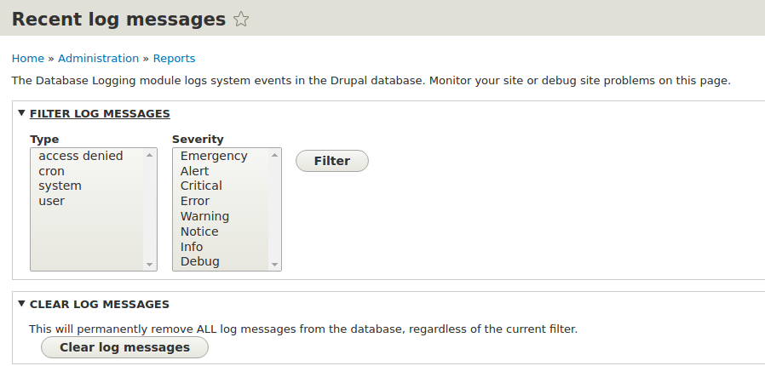Pick 'user' in the Type list
The width and height of the screenshot is (765, 366).
[52, 201]
